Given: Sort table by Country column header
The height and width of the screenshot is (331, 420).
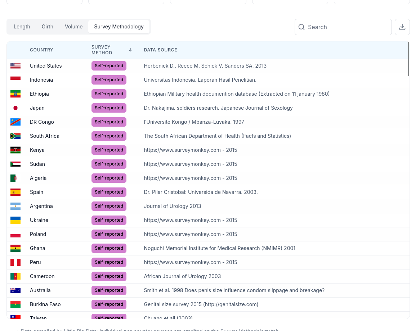Looking at the screenshot, I should (x=41, y=50).
